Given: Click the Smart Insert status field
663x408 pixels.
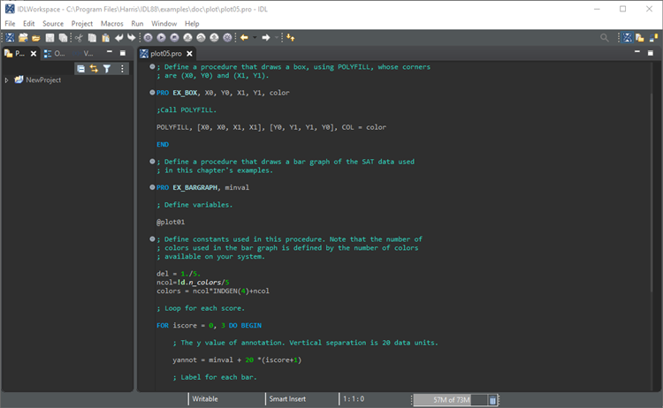Looking at the screenshot, I should point(287,399).
